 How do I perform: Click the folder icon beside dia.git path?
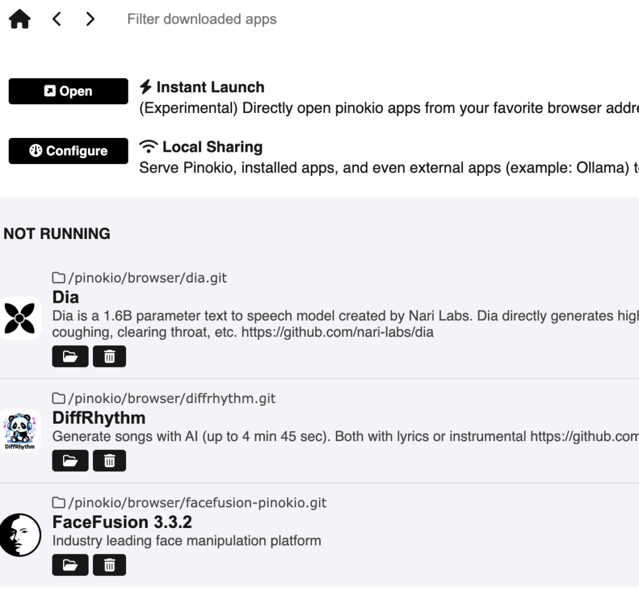click(59, 278)
